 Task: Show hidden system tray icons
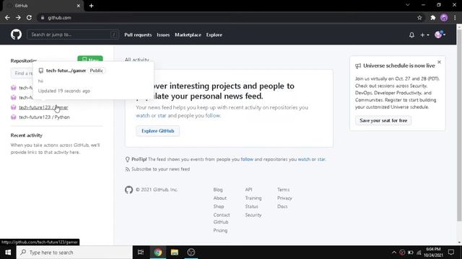click(394, 253)
